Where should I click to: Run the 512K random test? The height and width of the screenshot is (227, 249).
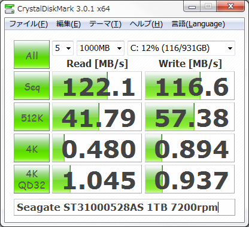32,117
